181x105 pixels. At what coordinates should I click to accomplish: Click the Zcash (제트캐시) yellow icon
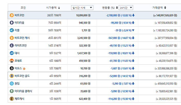(x=12, y=99)
